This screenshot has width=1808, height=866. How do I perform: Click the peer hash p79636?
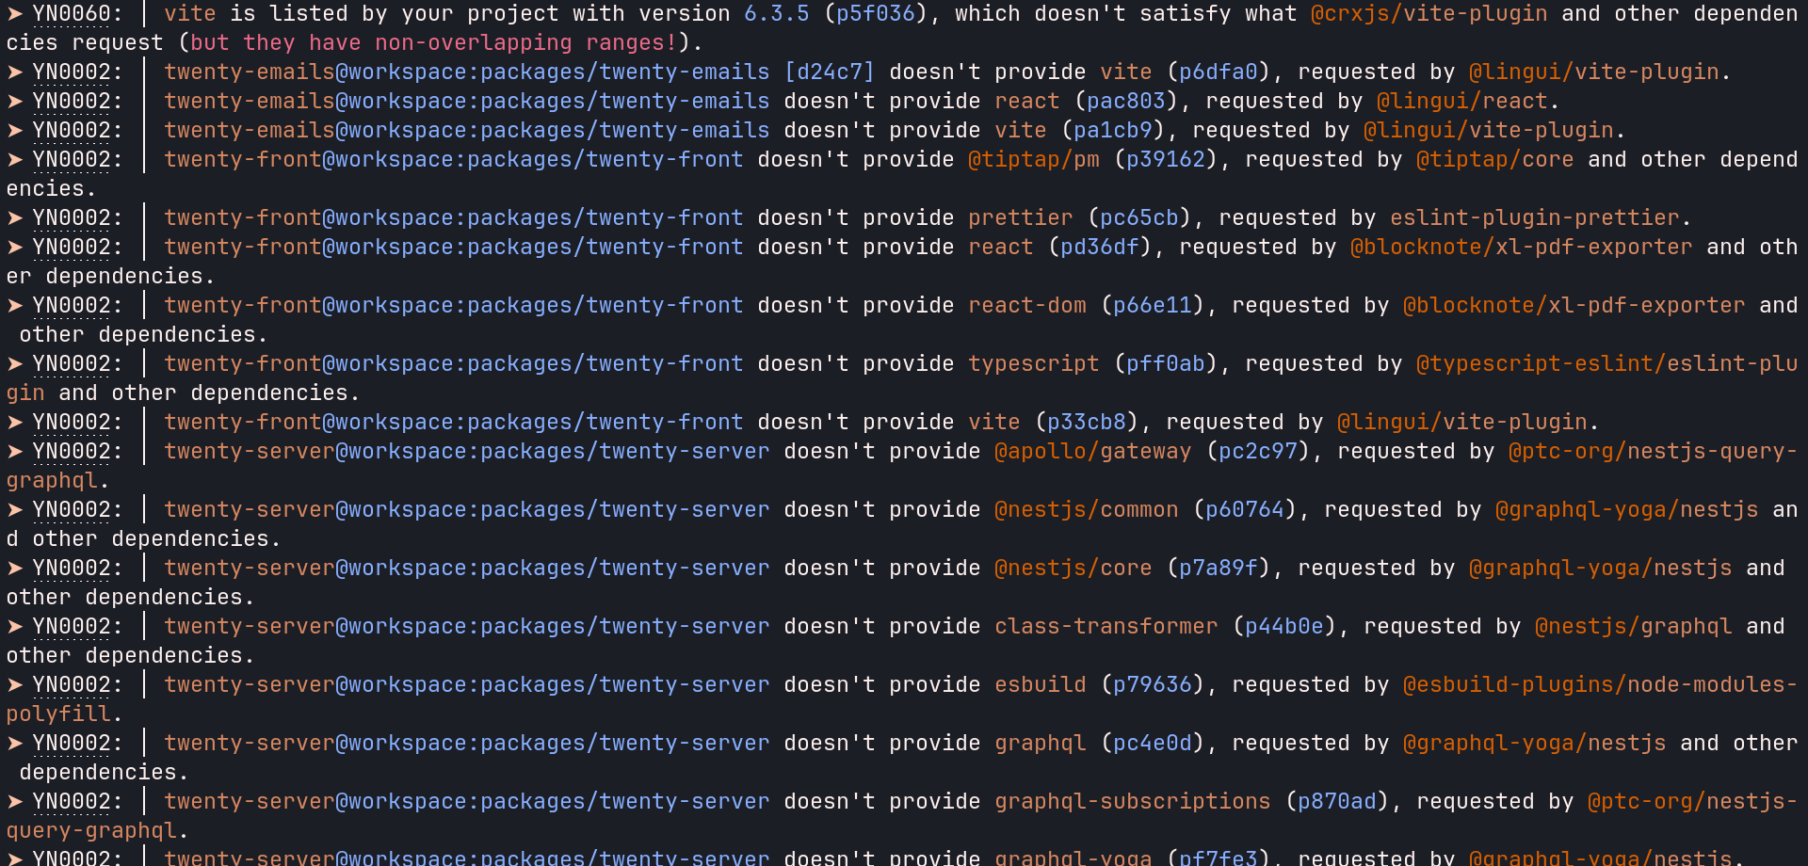[x=1153, y=685]
